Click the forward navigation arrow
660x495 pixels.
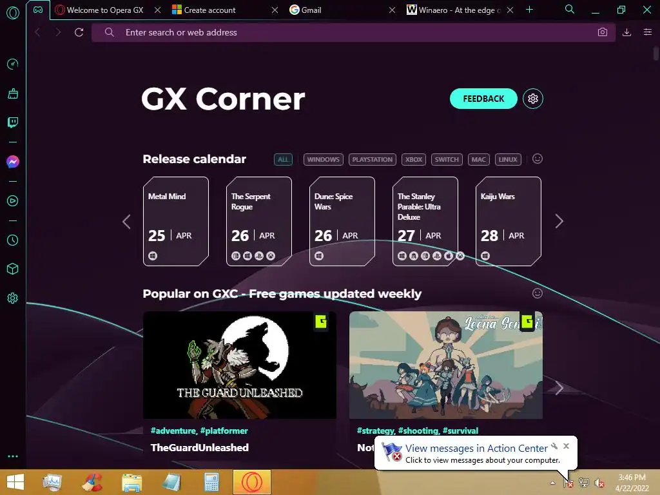pos(58,32)
